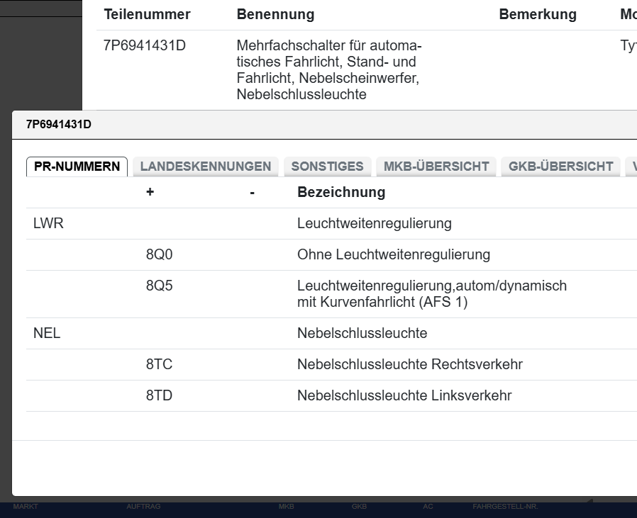The height and width of the screenshot is (518, 637).
Task: Click the AUFTRAG field in bottom bar
Action: coord(143,507)
